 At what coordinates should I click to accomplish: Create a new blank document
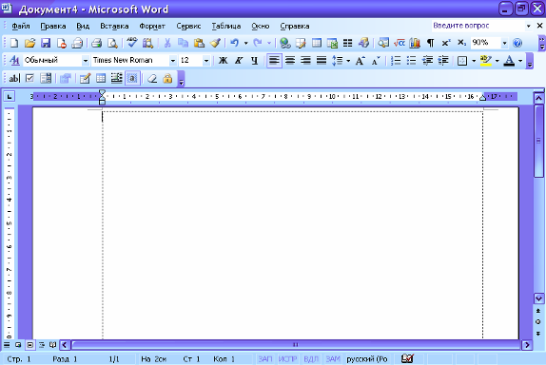[x=14, y=43]
